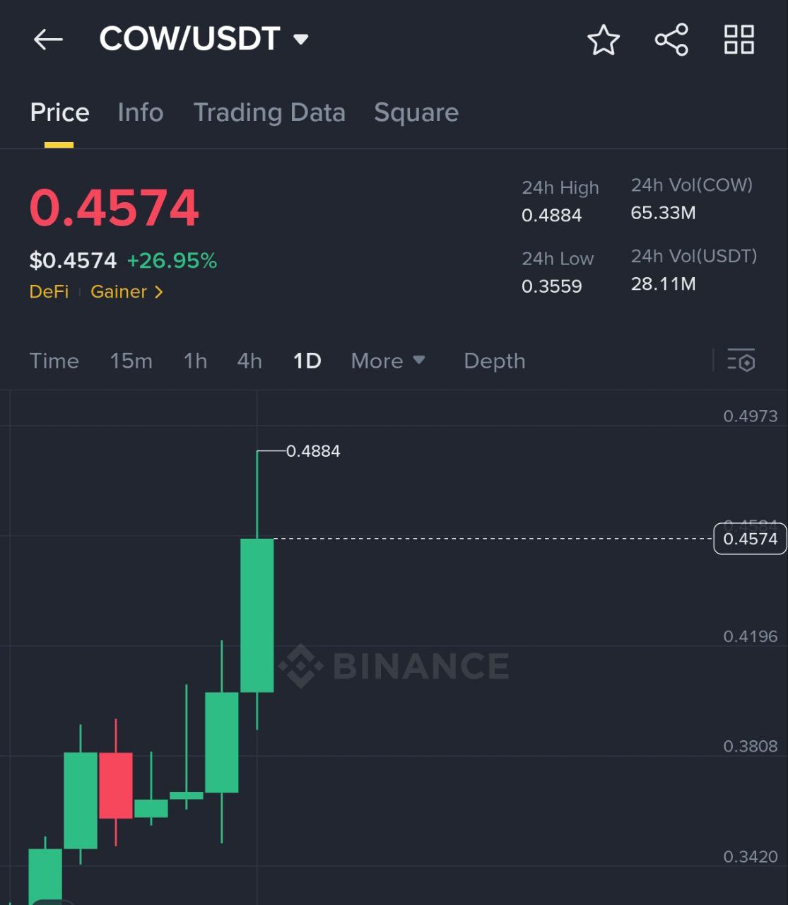Viewport: 788px width, 905px height.
Task: Tap the 0.4973 price axis label
Action: 750,416
